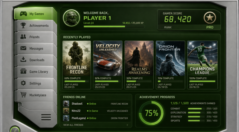Select the Game Library menu label

(x=39, y=72)
